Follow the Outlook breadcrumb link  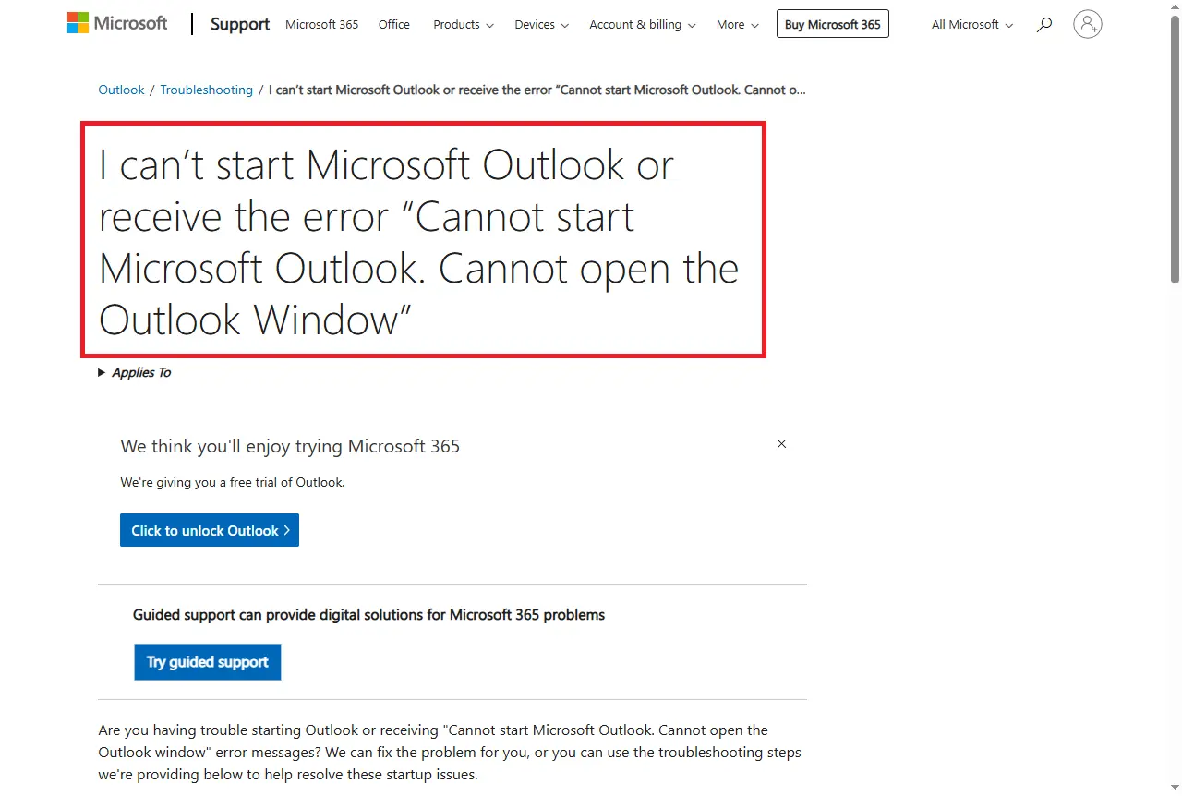coord(121,90)
